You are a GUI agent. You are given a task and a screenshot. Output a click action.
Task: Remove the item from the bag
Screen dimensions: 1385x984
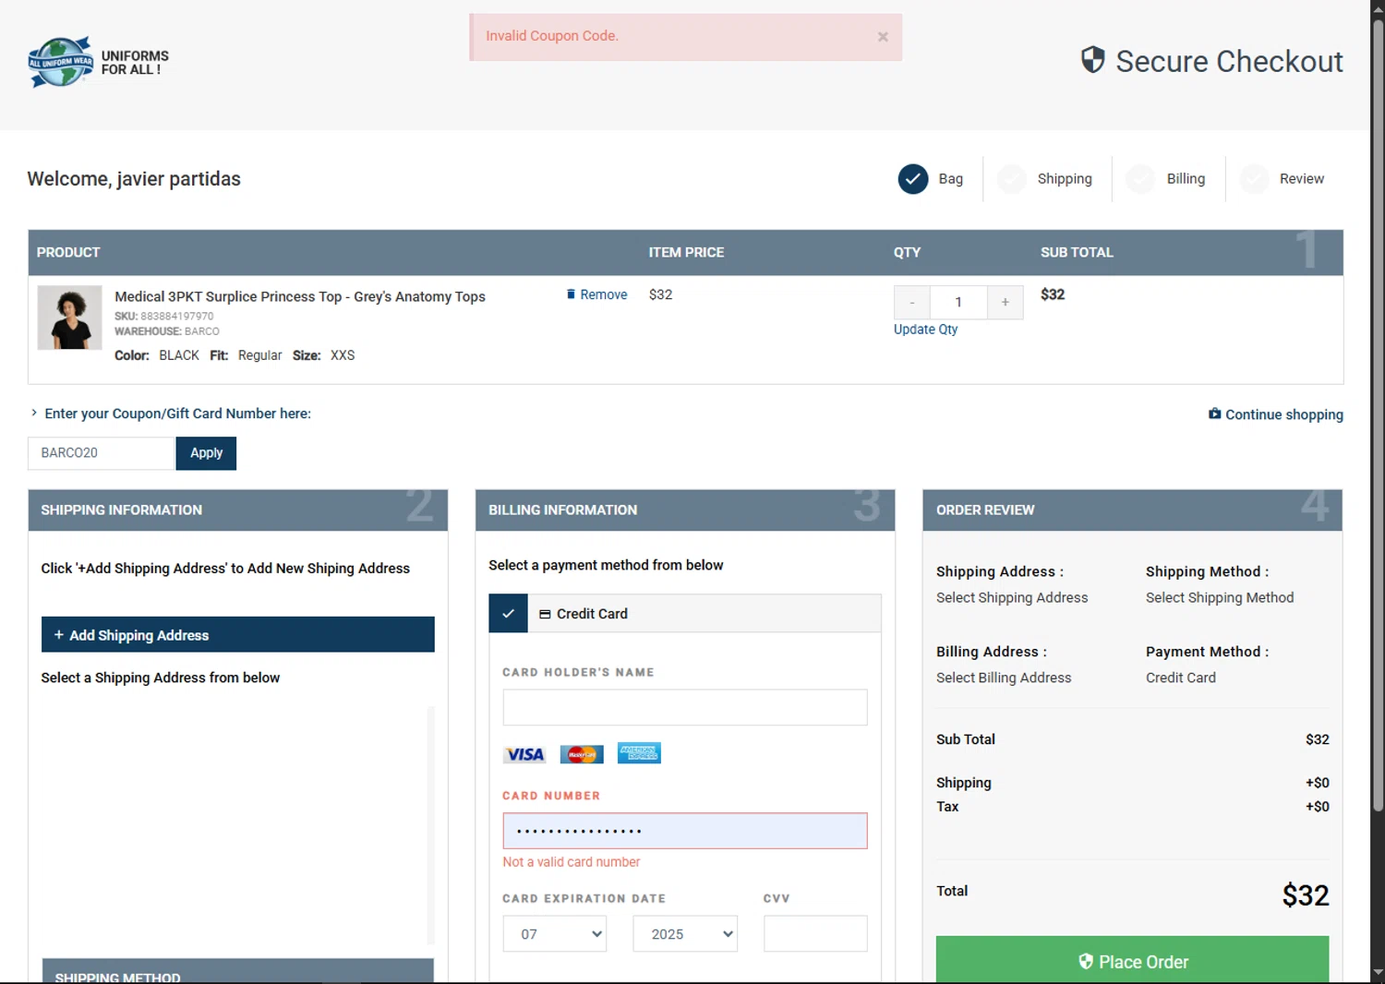(x=596, y=294)
